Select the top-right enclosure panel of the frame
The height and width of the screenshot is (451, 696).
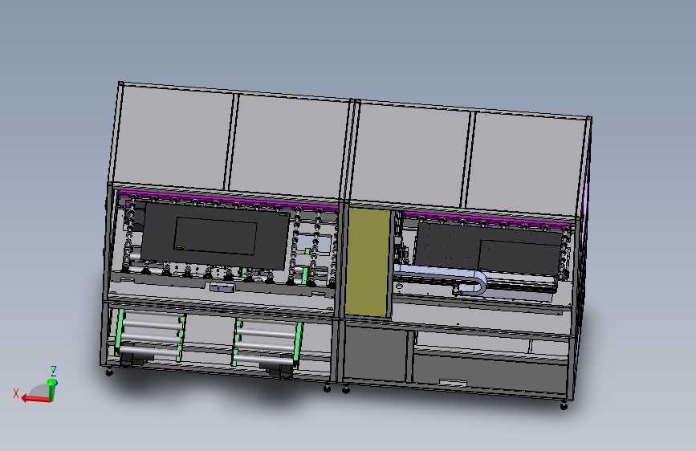click(525, 165)
